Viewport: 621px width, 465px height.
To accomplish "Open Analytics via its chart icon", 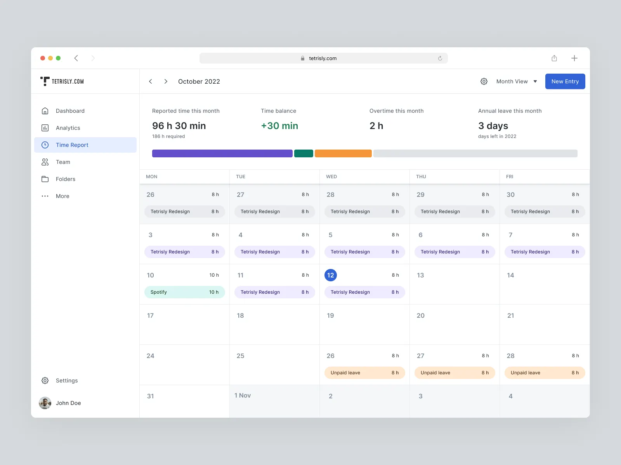I will pyautogui.click(x=45, y=128).
